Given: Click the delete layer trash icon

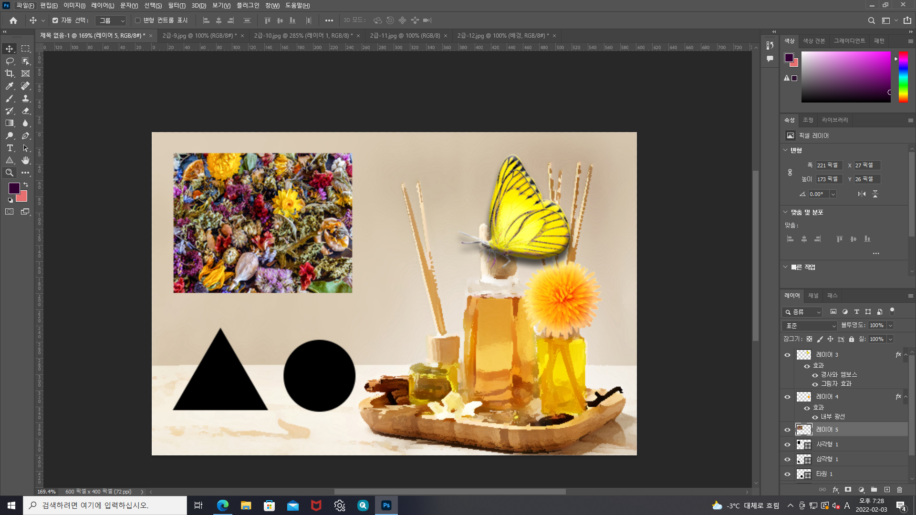Looking at the screenshot, I should [x=900, y=490].
